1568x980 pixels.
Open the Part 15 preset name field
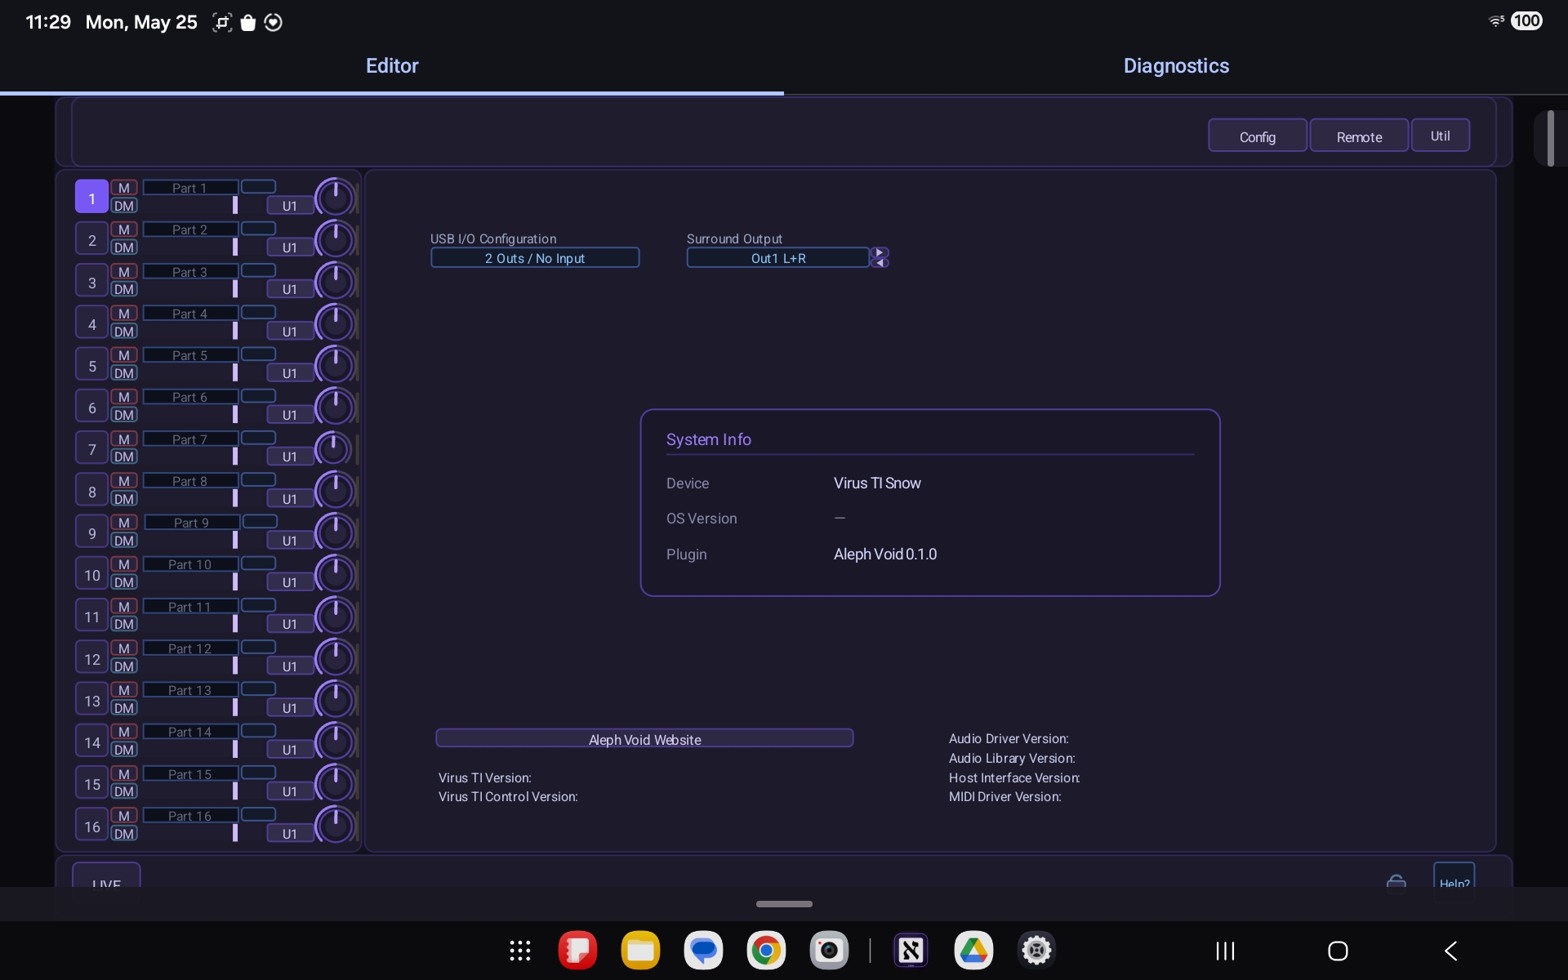point(190,774)
